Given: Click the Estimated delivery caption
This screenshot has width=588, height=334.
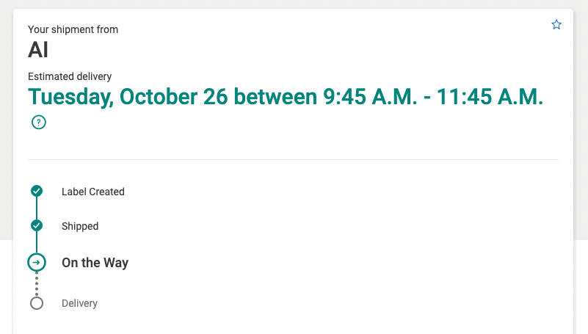Looking at the screenshot, I should [70, 76].
